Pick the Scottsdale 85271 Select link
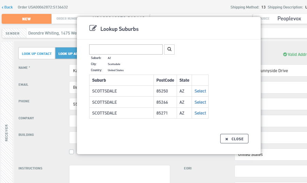This screenshot has height=183, width=307. coord(200,113)
